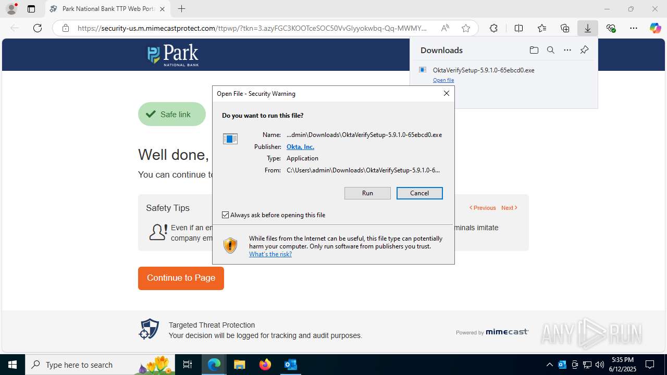Click the Edge profile icon
667x375 pixels.
(x=11, y=9)
